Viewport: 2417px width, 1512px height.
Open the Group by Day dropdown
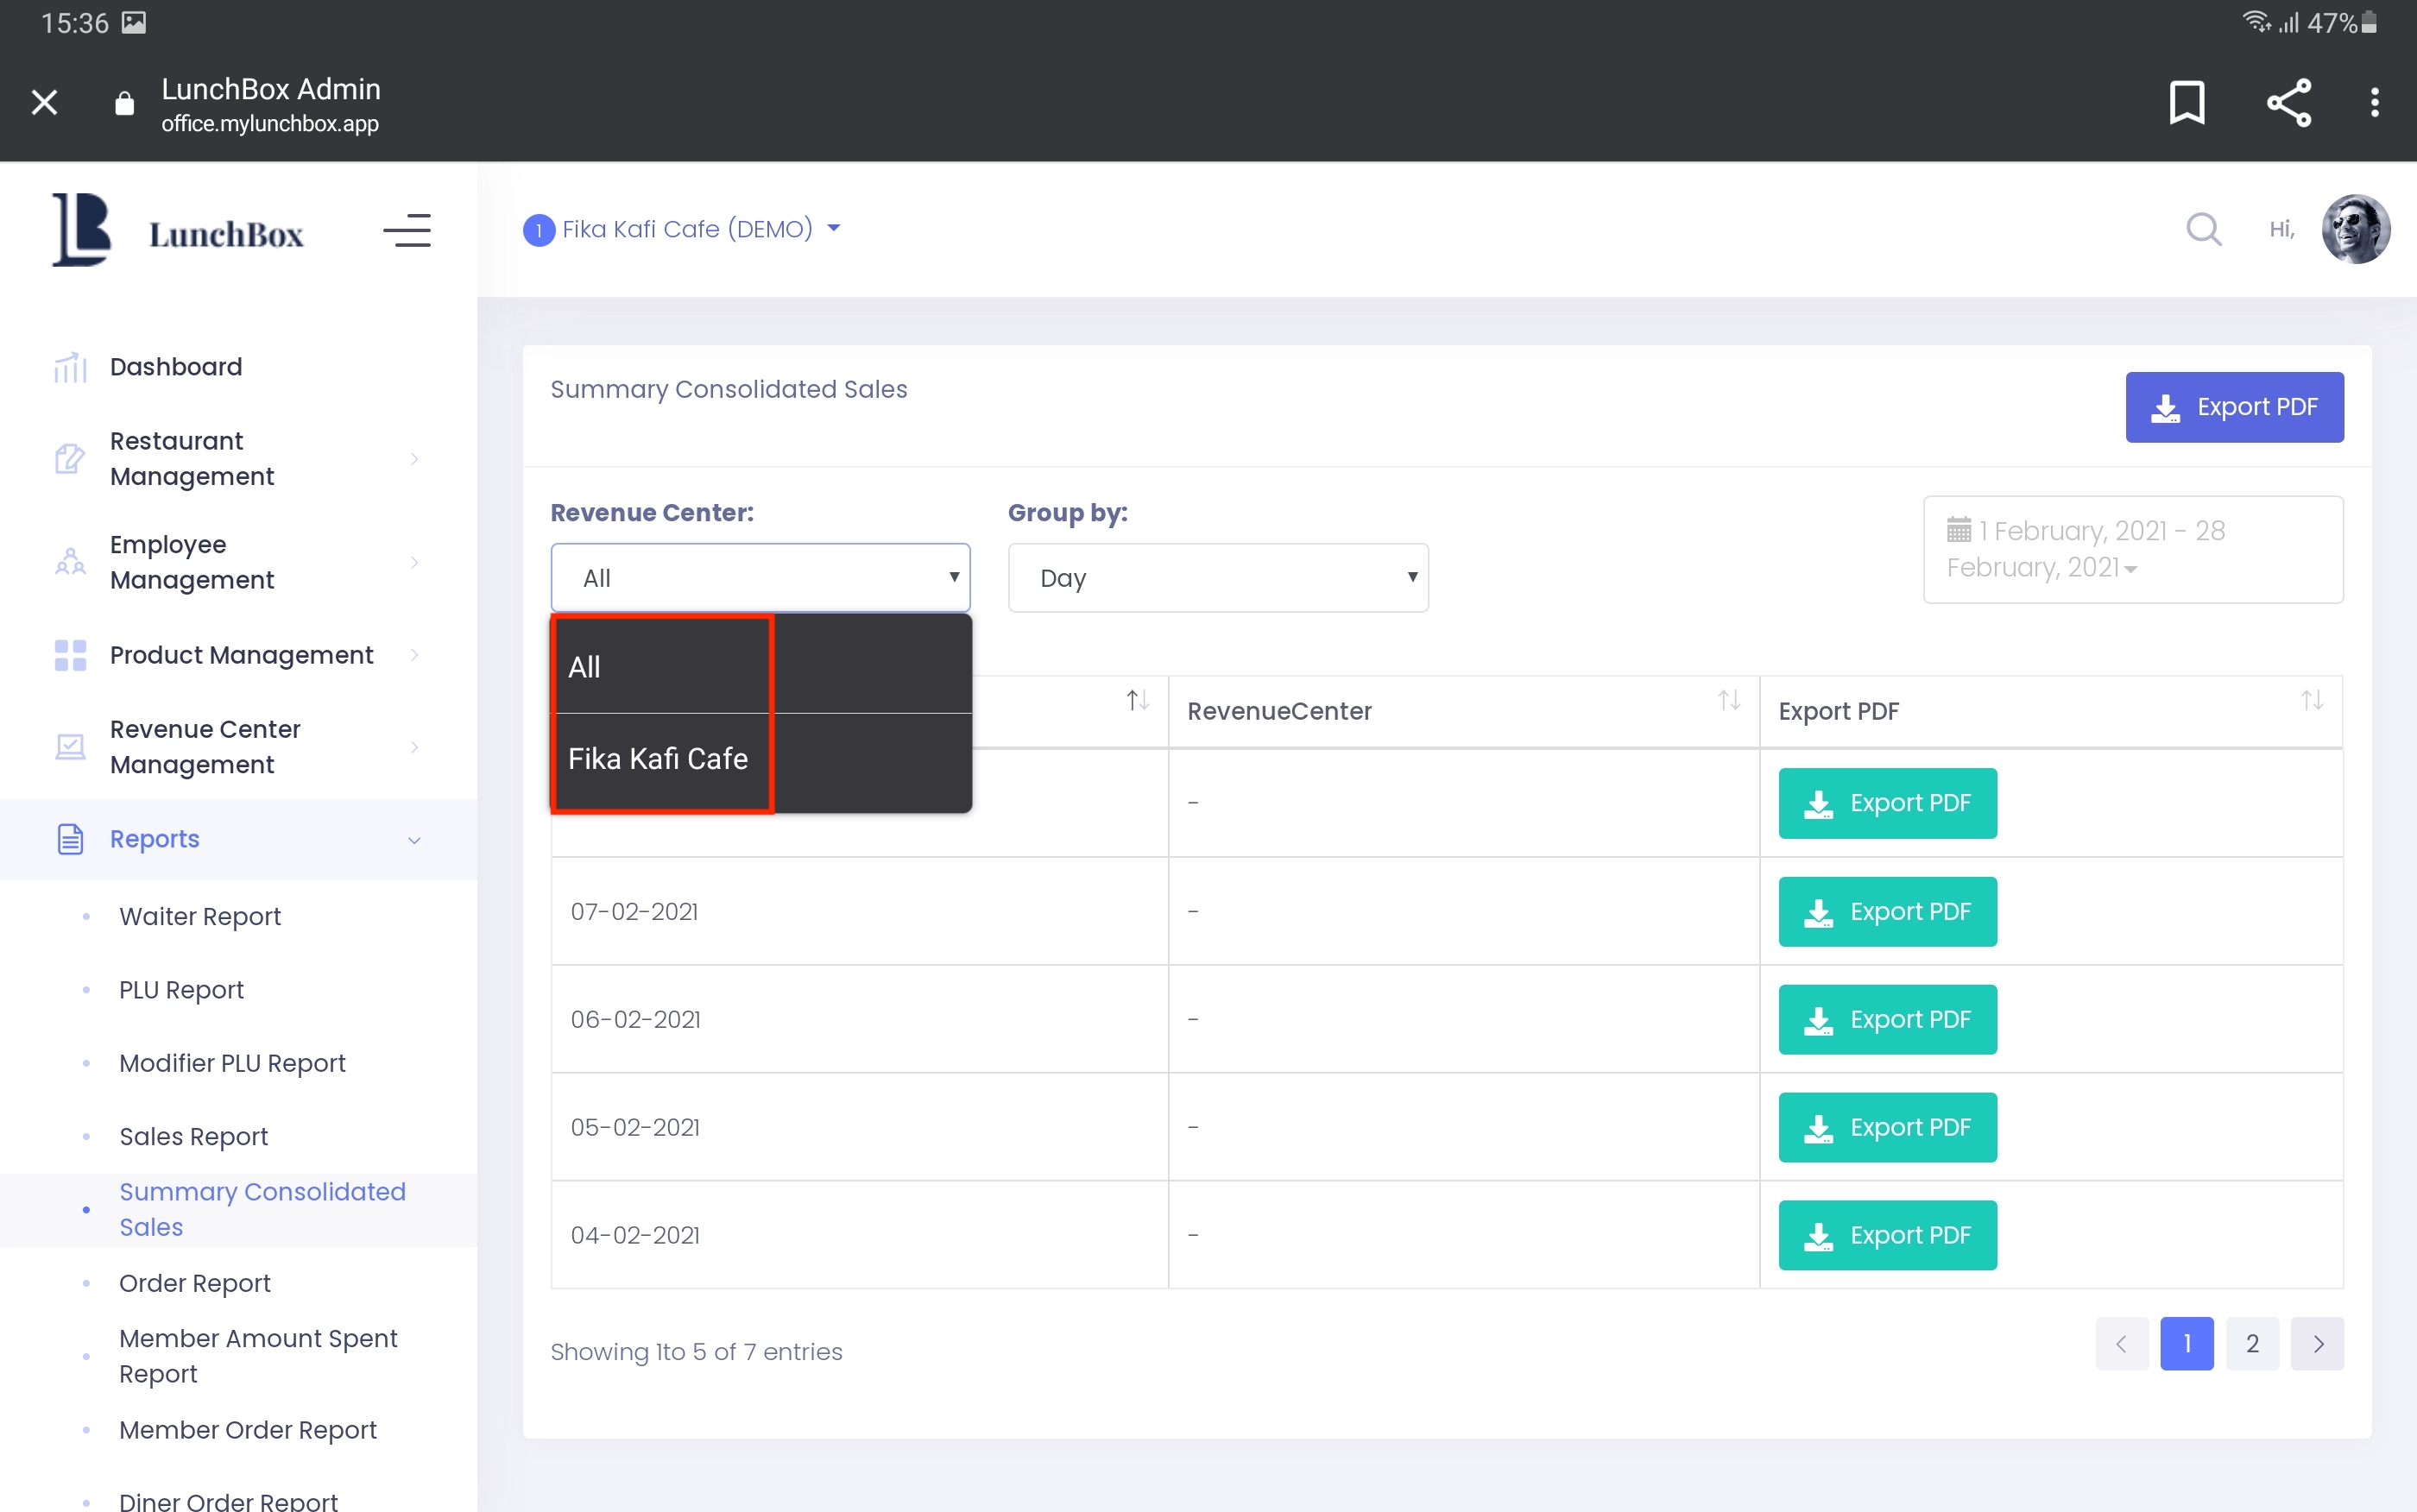[x=1217, y=578]
